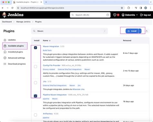The width and height of the screenshot is (153, 122).
Task: Uncheck the Maven Integration plugin checkbox
Action: [36, 48]
